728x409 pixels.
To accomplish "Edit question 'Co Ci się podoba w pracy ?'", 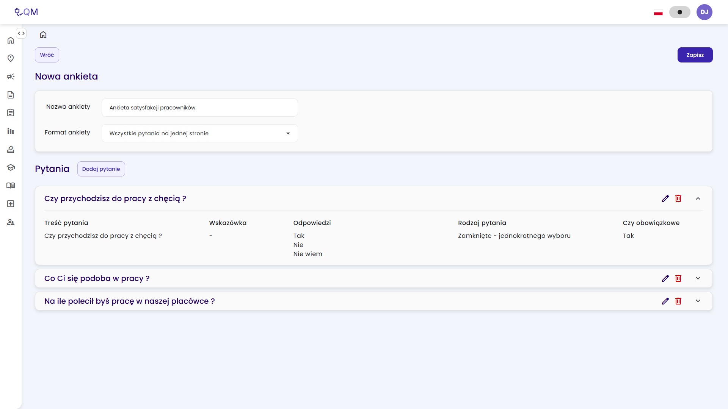I will pyautogui.click(x=665, y=278).
